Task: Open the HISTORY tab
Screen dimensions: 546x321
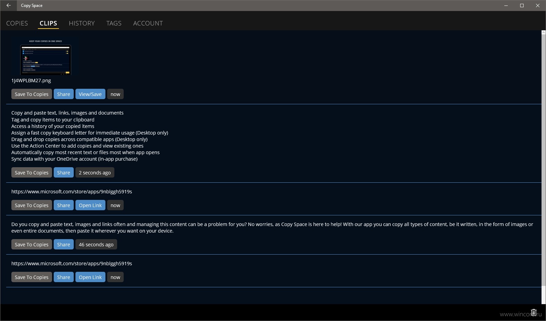Action: pyautogui.click(x=82, y=23)
